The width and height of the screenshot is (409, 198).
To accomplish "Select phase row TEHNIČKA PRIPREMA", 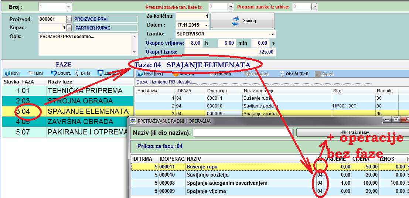I will [68, 91].
